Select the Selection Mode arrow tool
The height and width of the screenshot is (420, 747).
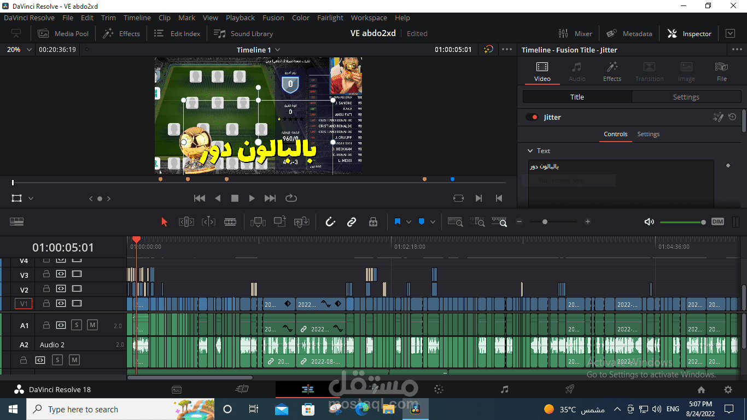[165, 221]
